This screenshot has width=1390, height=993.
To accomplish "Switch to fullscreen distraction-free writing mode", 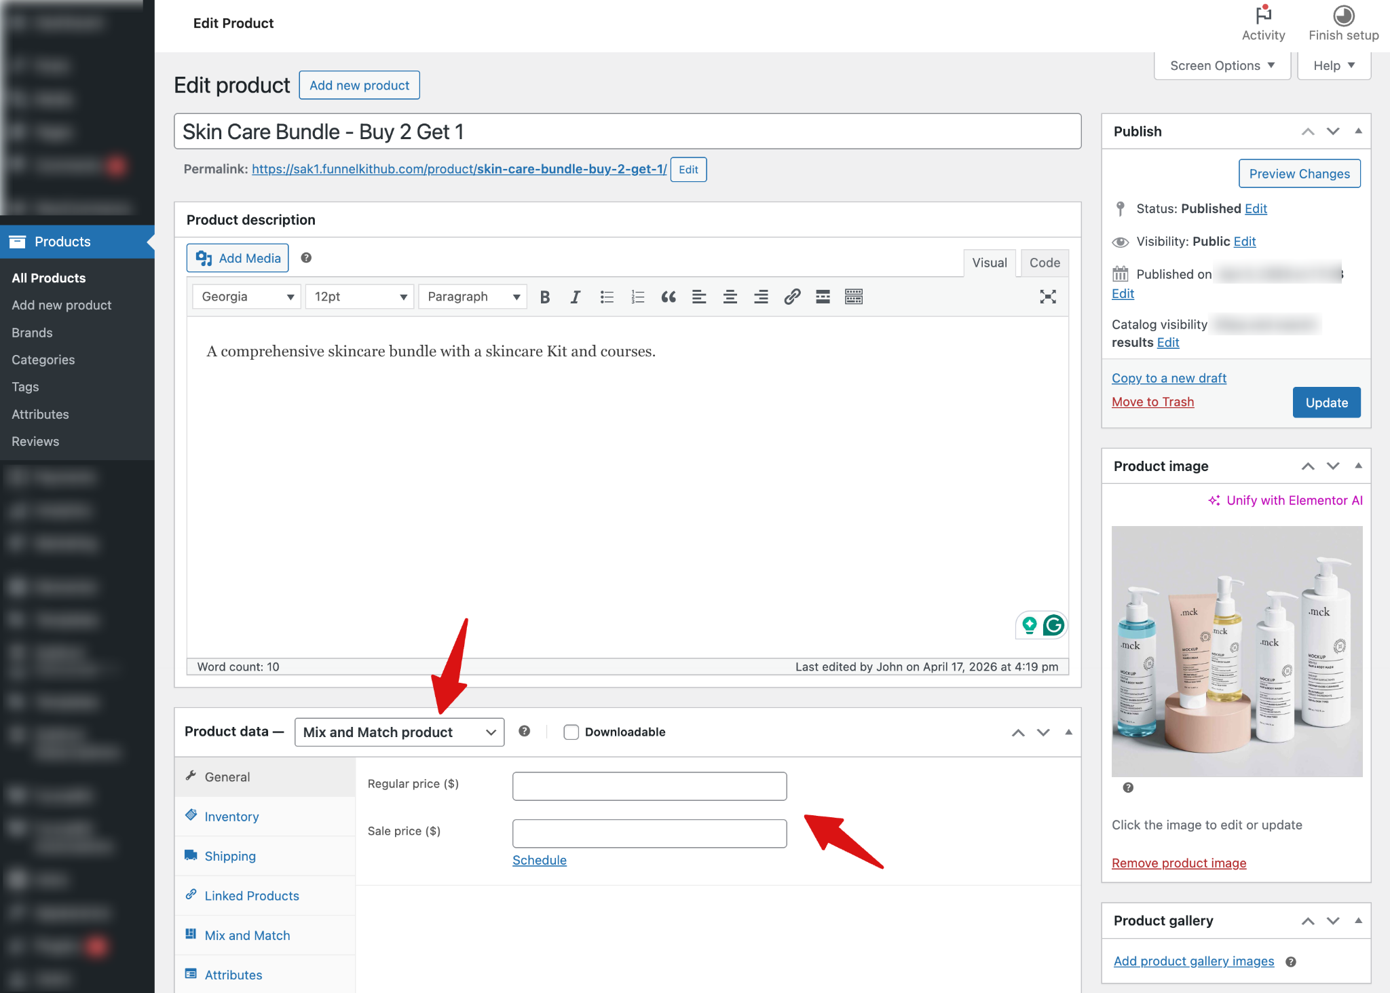I will pos(1048,297).
